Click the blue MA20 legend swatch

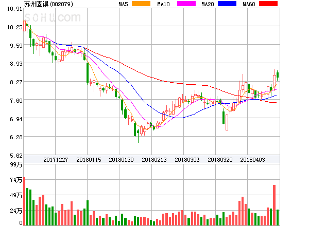pyautogui.click(x=227, y=4)
